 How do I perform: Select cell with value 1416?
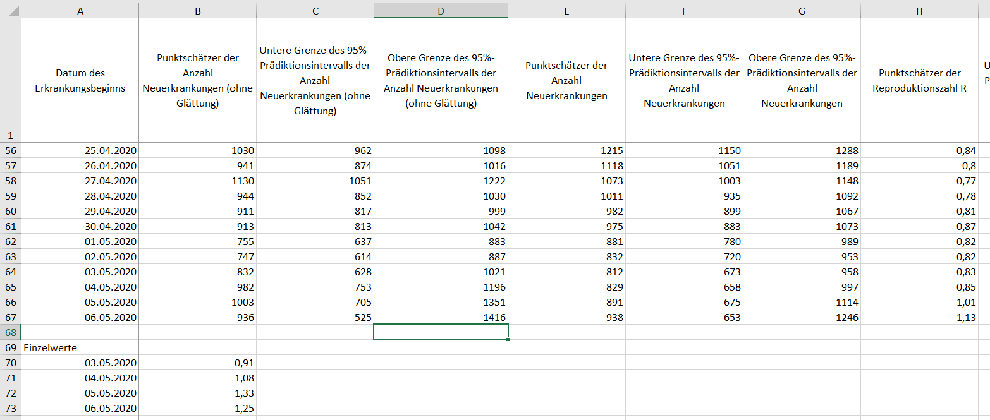(441, 317)
